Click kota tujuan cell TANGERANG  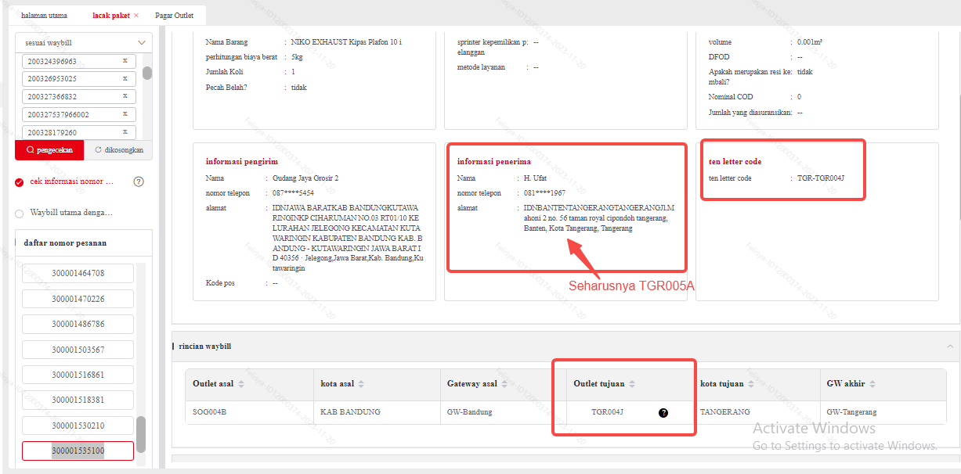coord(724,412)
